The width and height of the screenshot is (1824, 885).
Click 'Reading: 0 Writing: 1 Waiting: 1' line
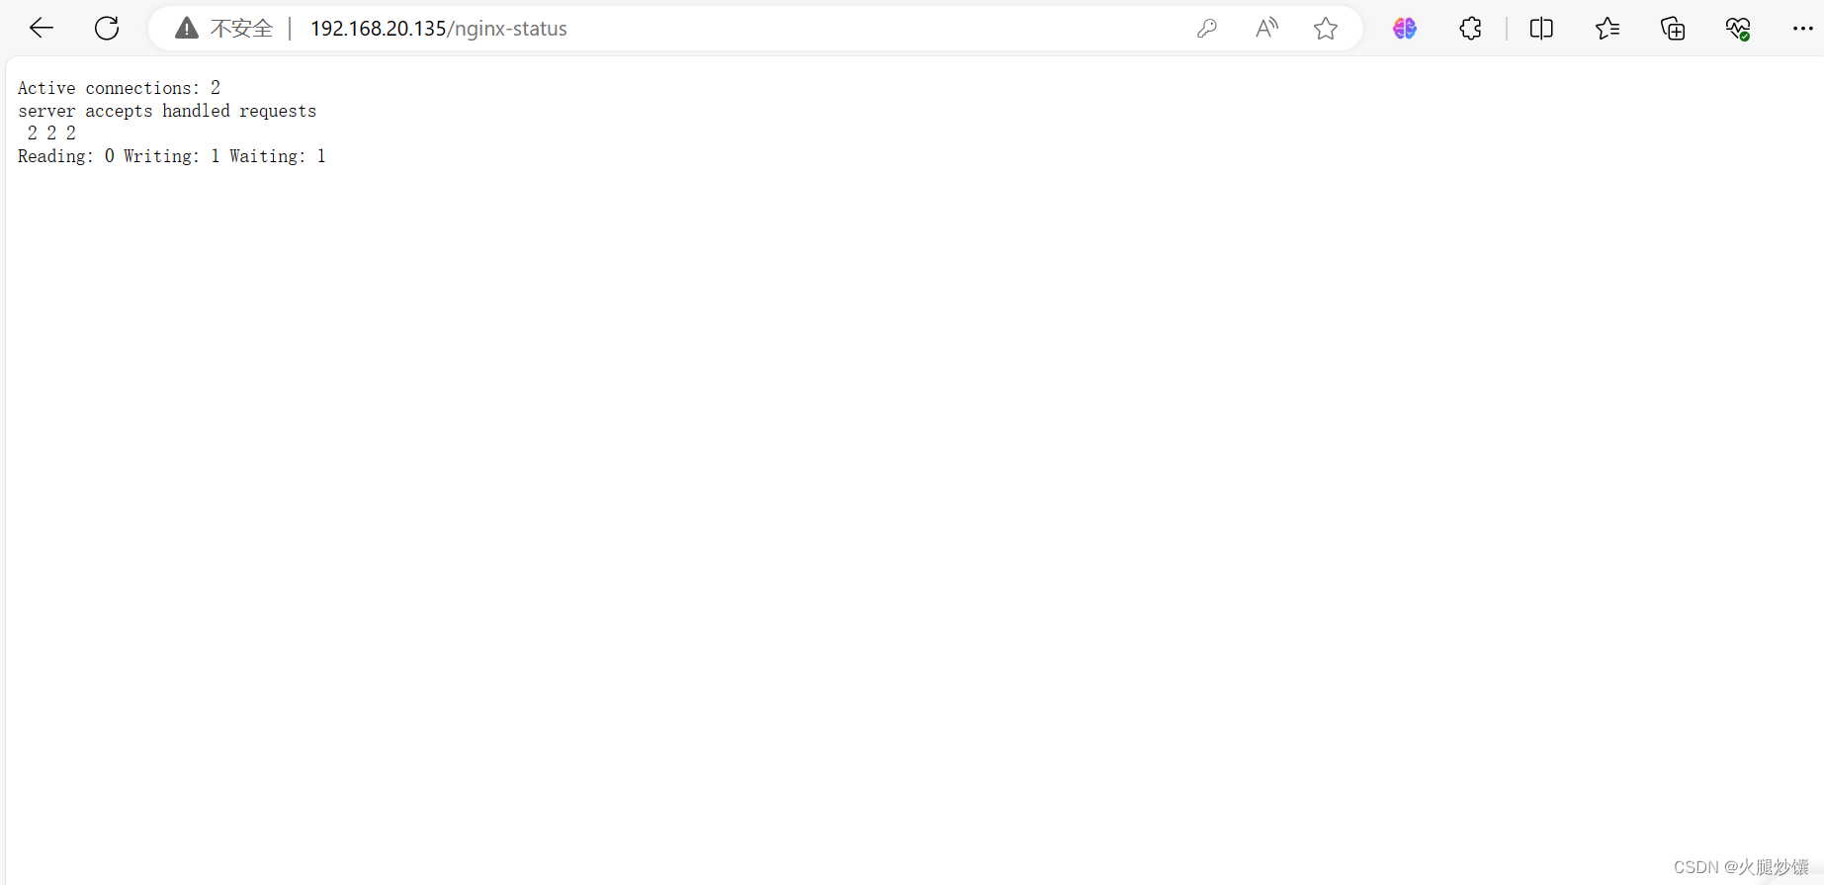(172, 156)
